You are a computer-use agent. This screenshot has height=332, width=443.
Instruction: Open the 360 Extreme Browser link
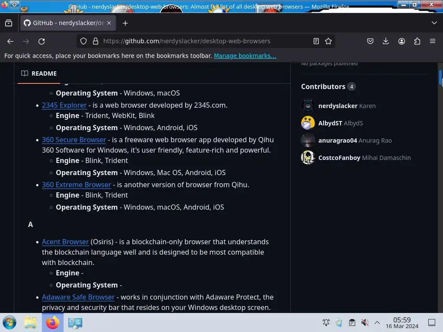tap(76, 185)
